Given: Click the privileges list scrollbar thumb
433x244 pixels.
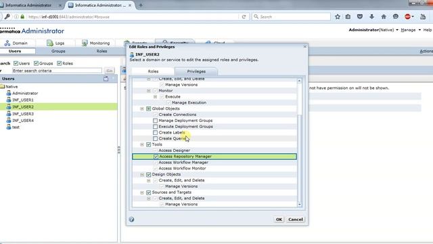Looking at the screenshot, I should click(x=299, y=158).
